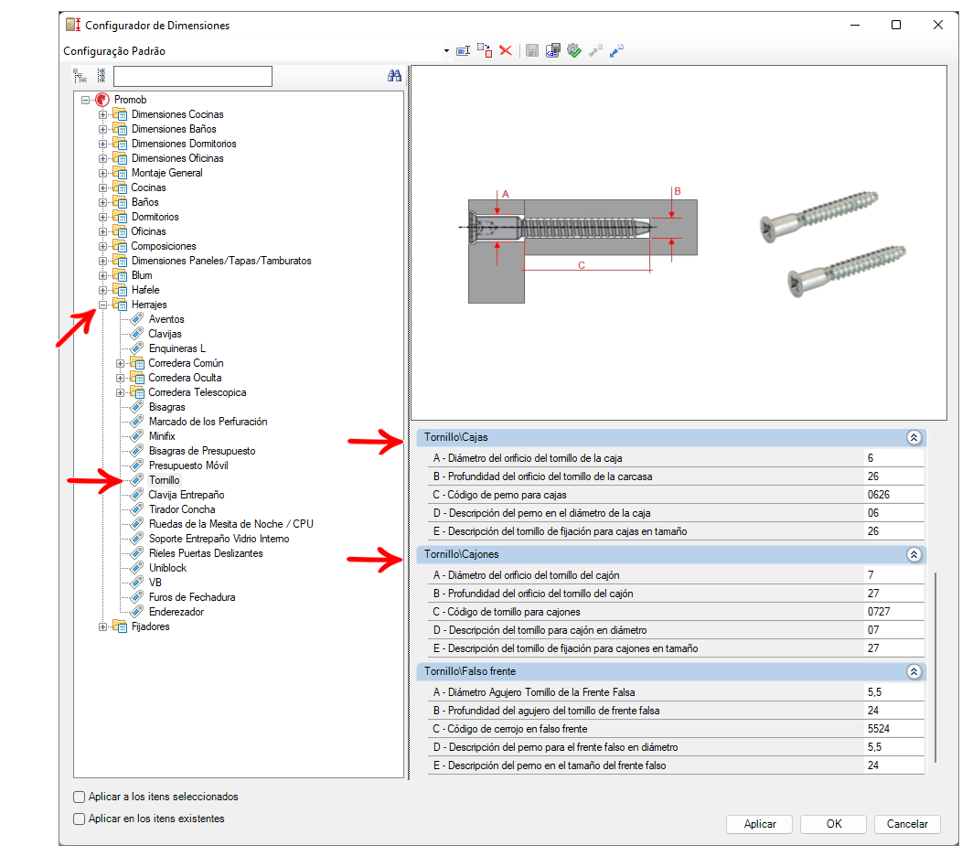
Task: Select the Composiciones folder
Action: 164,247
